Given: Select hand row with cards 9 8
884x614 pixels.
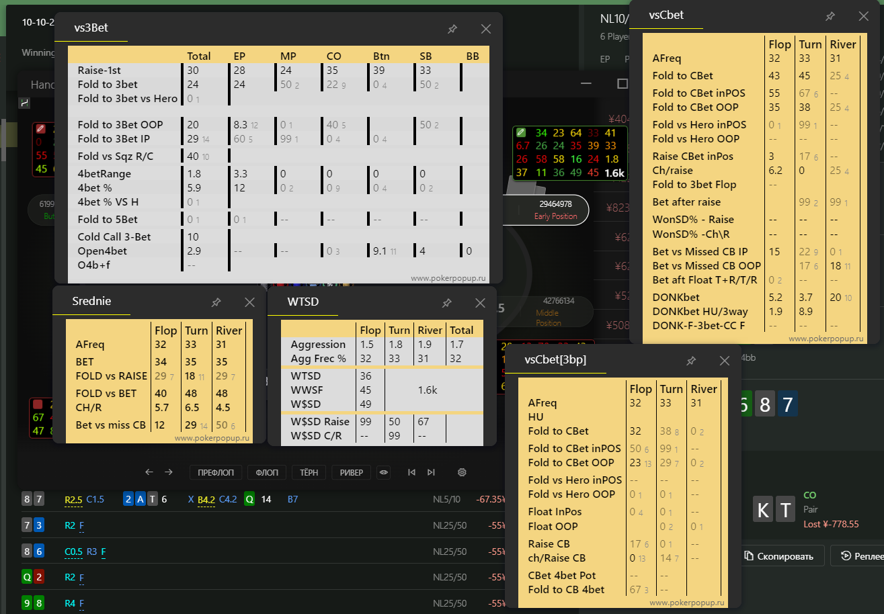Looking at the screenshot, I should click(262, 603).
